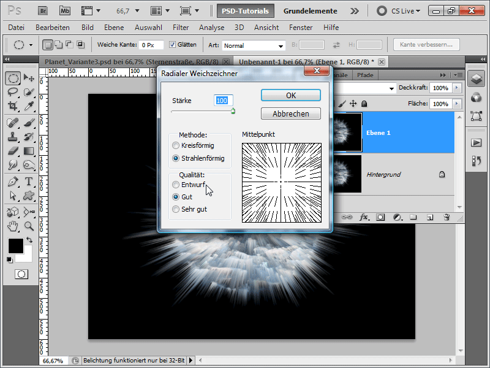
Task: Open the Auswahl menu
Action: [148, 28]
